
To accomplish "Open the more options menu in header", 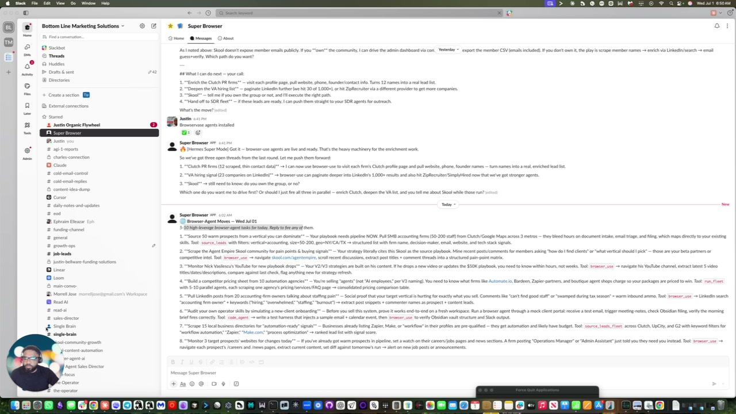I will pyautogui.click(x=727, y=26).
